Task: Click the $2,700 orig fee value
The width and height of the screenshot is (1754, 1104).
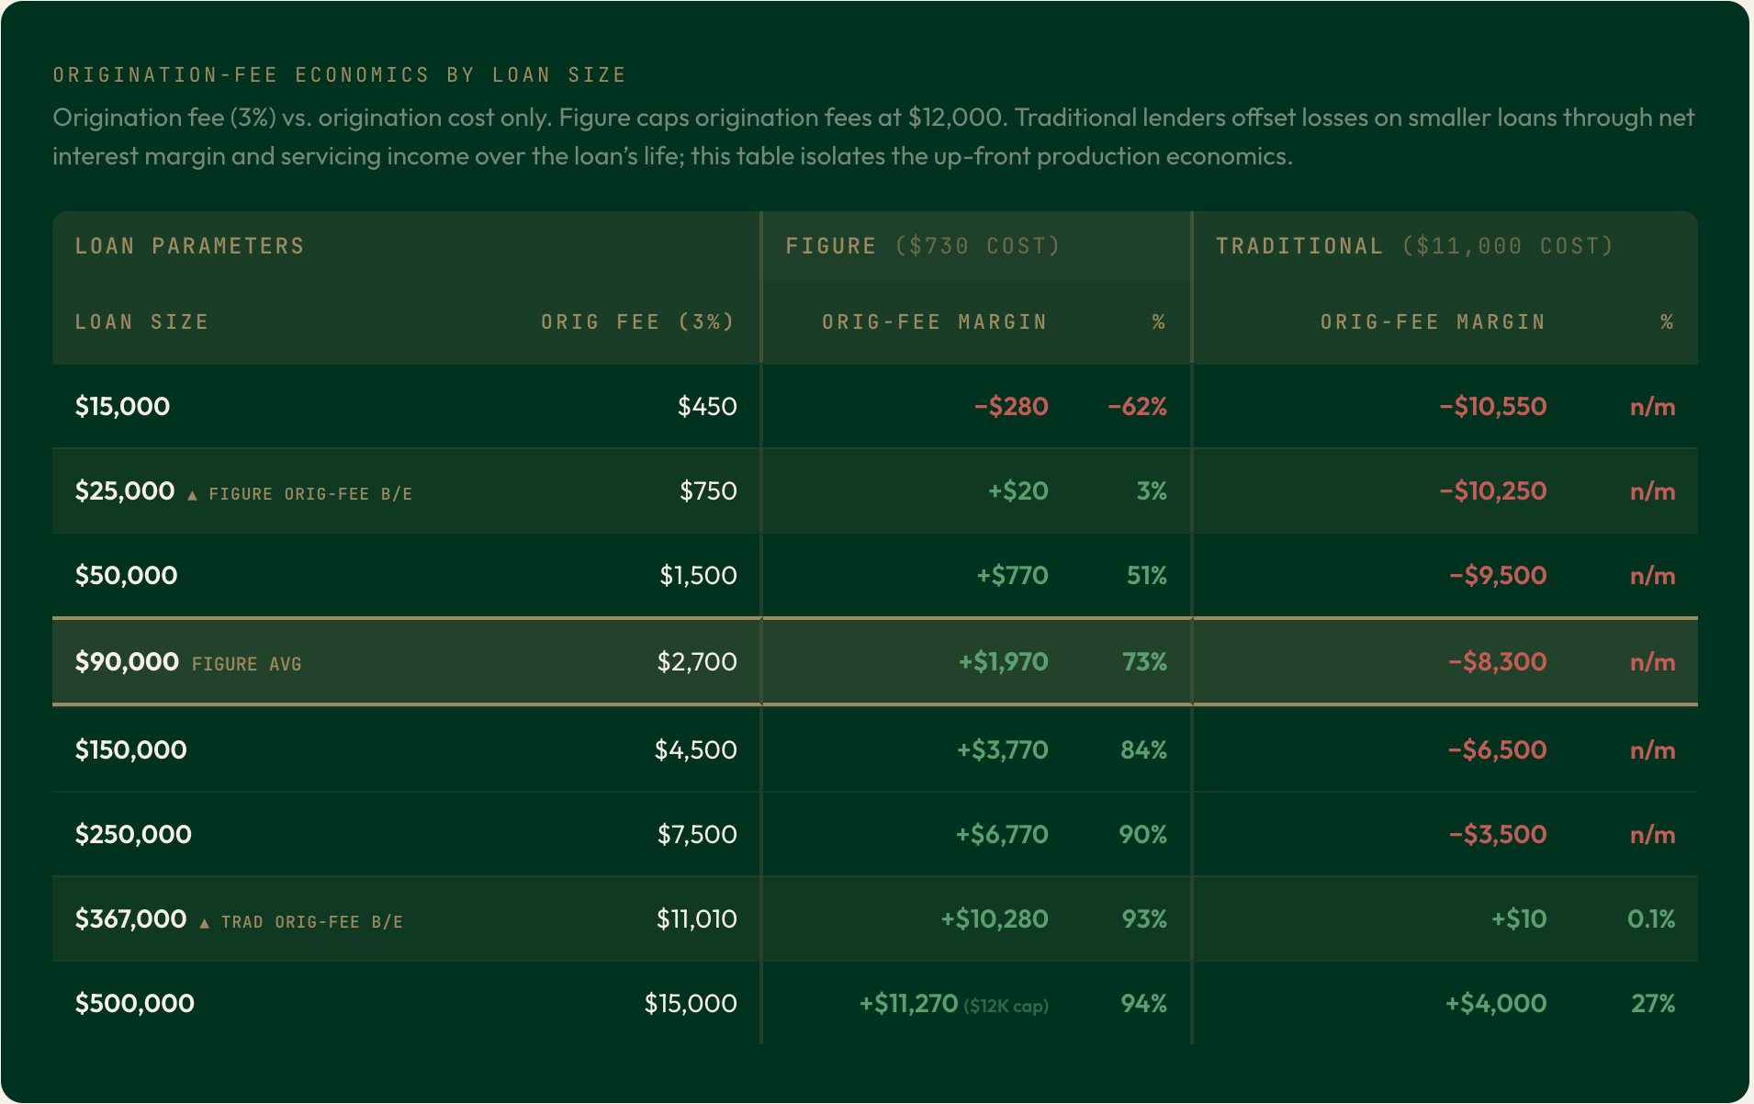Action: pos(697,661)
